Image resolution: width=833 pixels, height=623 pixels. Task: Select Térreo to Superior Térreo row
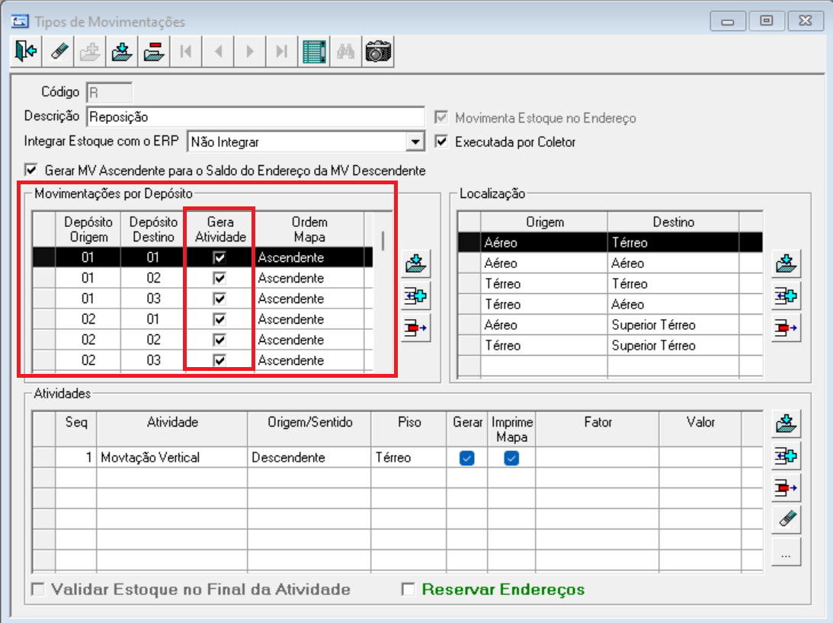click(x=610, y=346)
